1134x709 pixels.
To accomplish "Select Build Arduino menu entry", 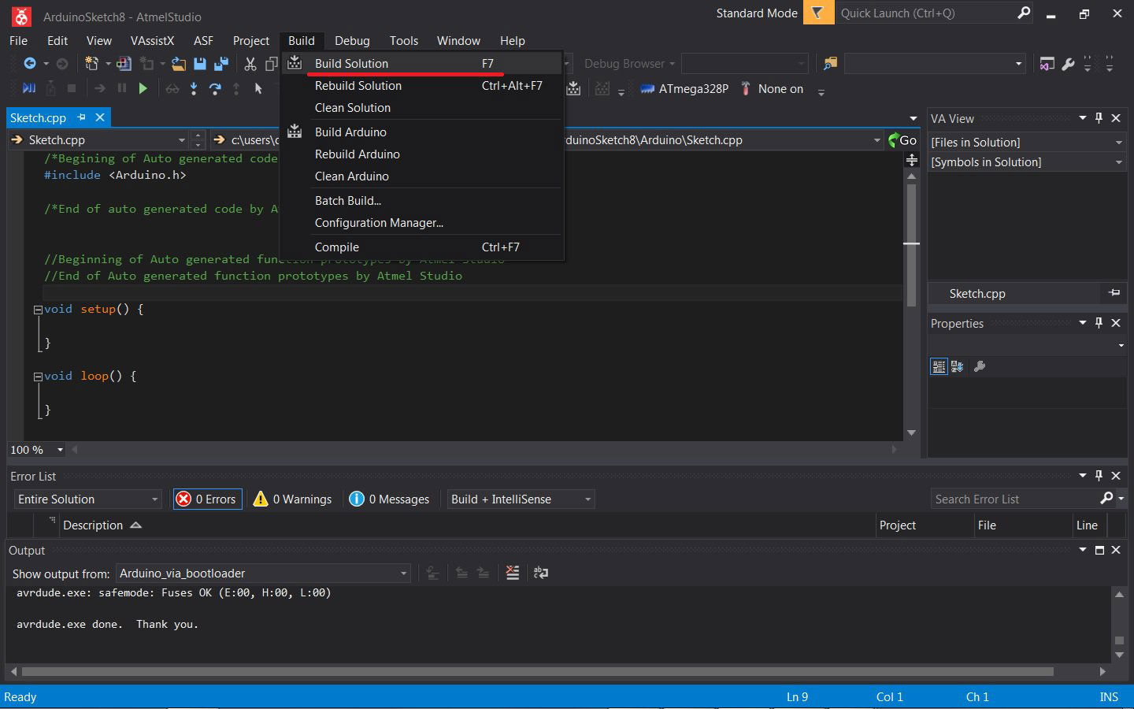I will pyautogui.click(x=422, y=132).
